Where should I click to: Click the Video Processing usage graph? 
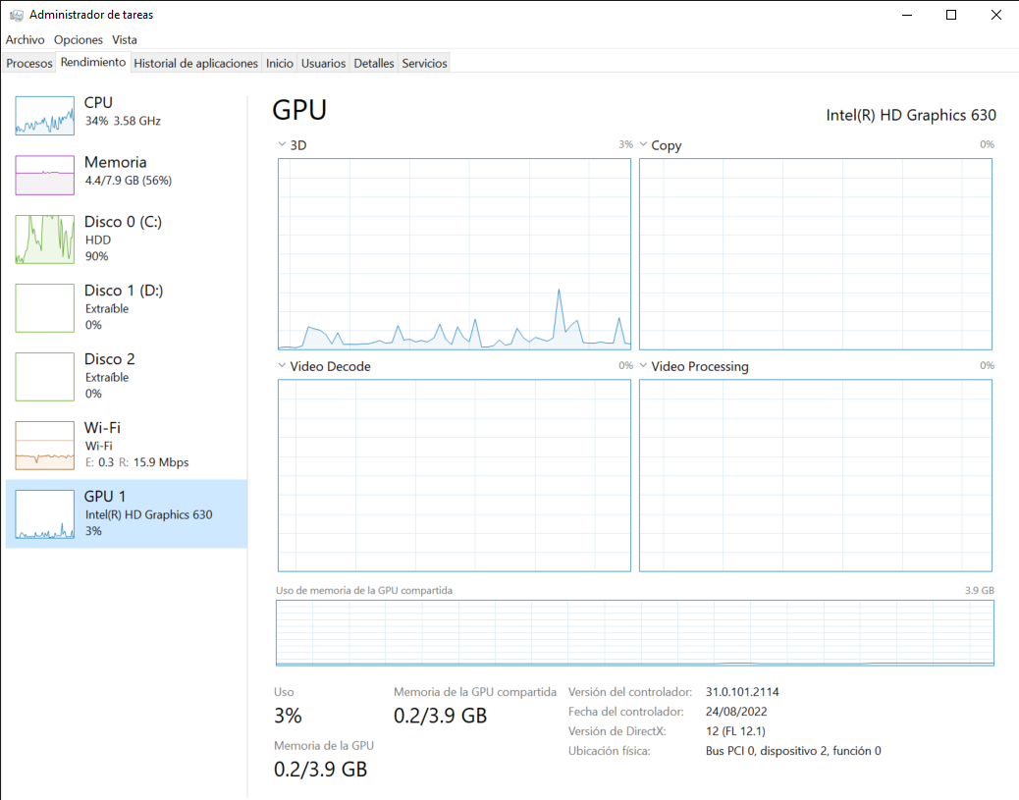tap(816, 476)
